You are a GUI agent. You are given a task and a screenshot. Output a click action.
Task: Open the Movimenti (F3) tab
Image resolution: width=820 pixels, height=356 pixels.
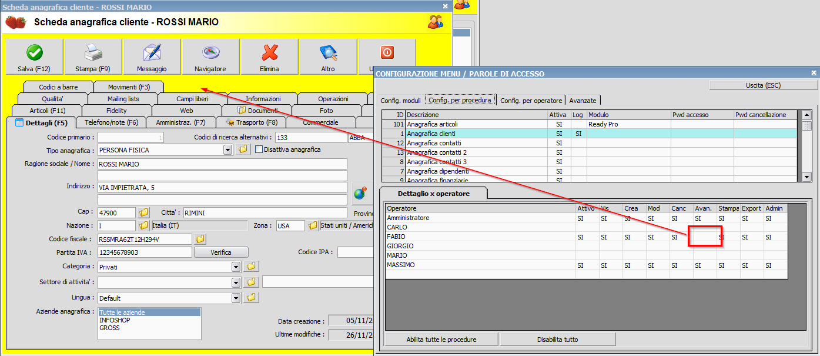pyautogui.click(x=129, y=87)
